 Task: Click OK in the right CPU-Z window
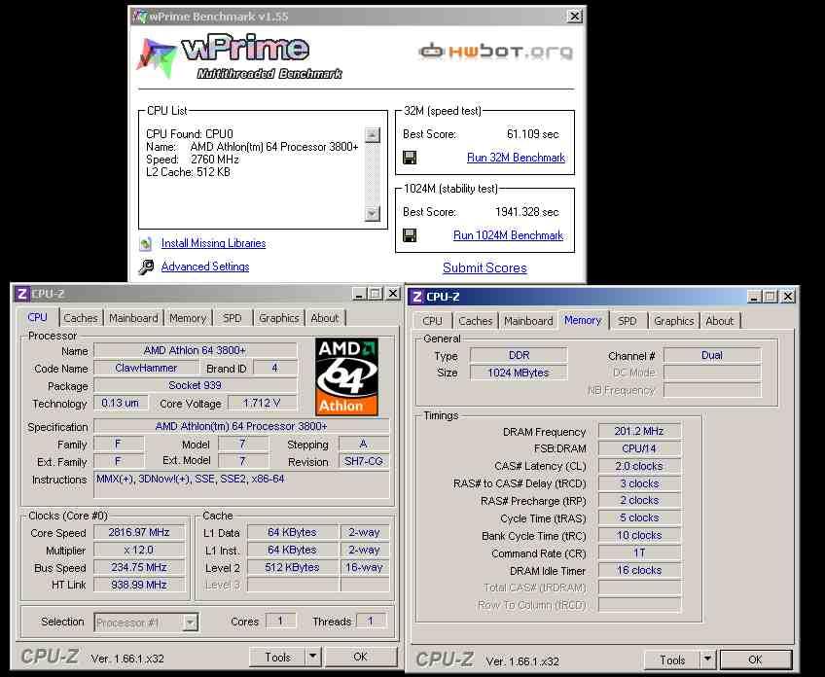click(756, 660)
